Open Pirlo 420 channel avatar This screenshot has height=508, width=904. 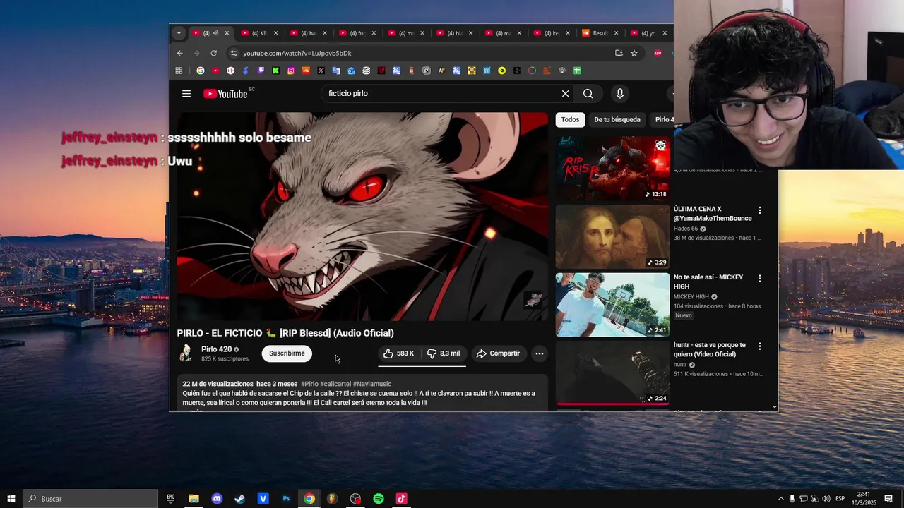coord(186,353)
